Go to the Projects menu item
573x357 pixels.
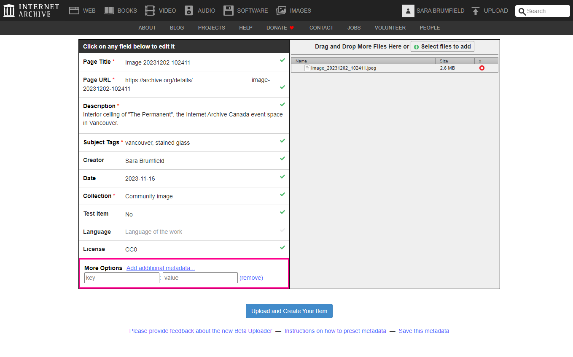tap(211, 28)
